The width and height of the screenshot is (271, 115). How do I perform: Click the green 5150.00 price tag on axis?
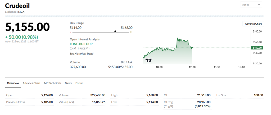point(257,48)
